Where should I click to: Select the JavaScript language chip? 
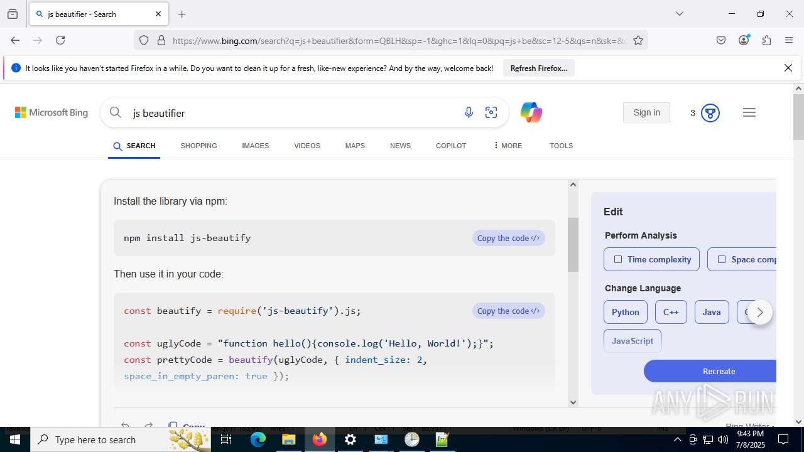(x=633, y=341)
